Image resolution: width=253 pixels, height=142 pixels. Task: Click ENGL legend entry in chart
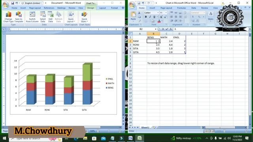110,79
